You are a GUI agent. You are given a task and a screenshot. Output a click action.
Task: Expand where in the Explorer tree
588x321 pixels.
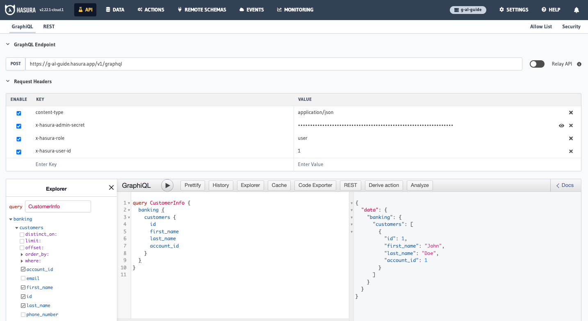[22, 261]
